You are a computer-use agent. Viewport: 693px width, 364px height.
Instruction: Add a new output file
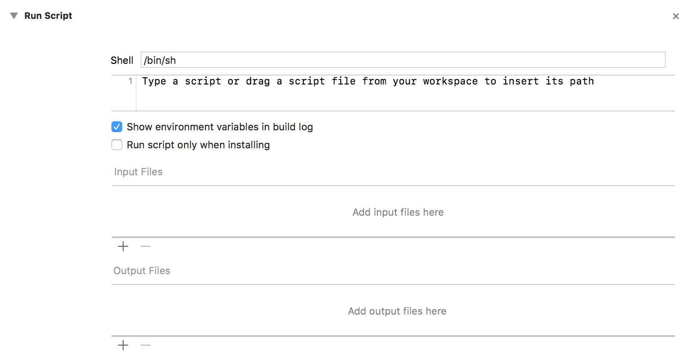click(x=123, y=345)
